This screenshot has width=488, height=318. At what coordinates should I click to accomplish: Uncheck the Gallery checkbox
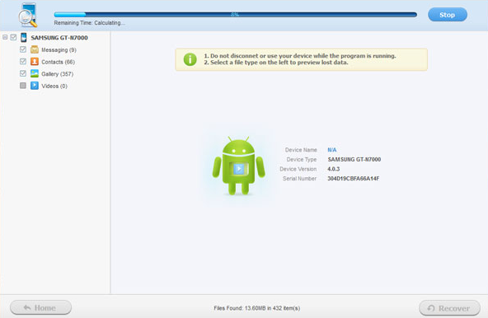click(23, 73)
